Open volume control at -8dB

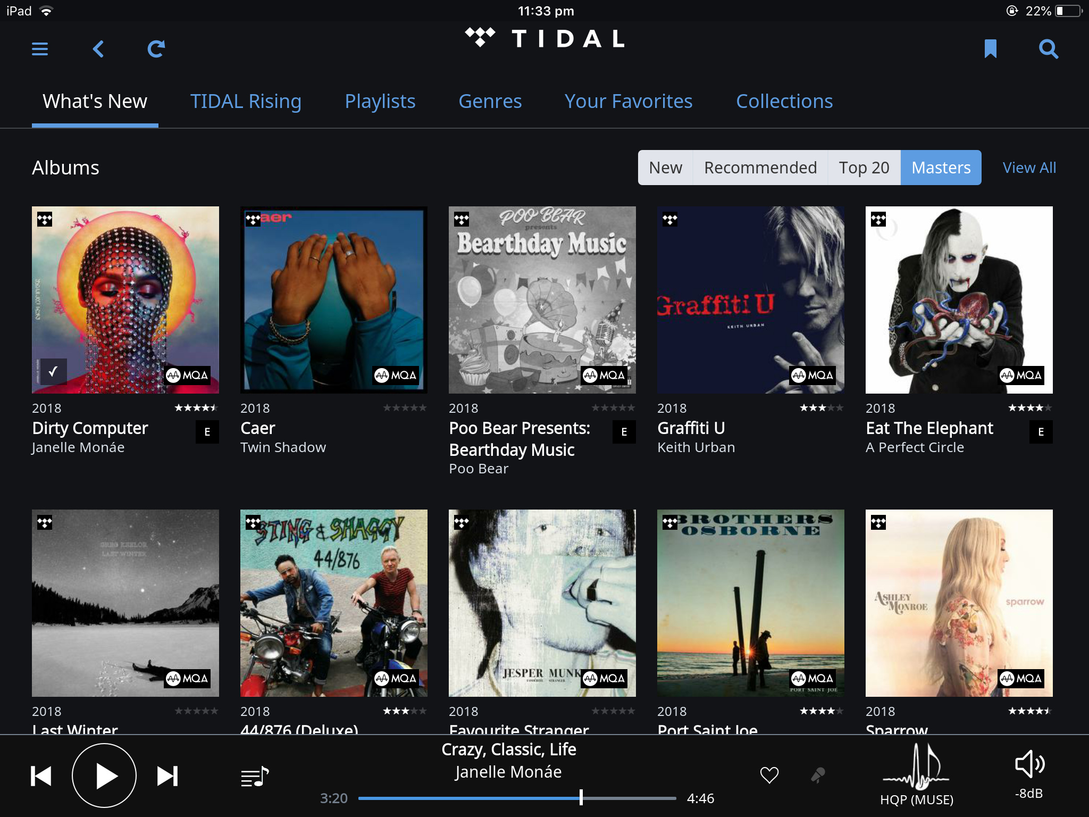click(1029, 764)
